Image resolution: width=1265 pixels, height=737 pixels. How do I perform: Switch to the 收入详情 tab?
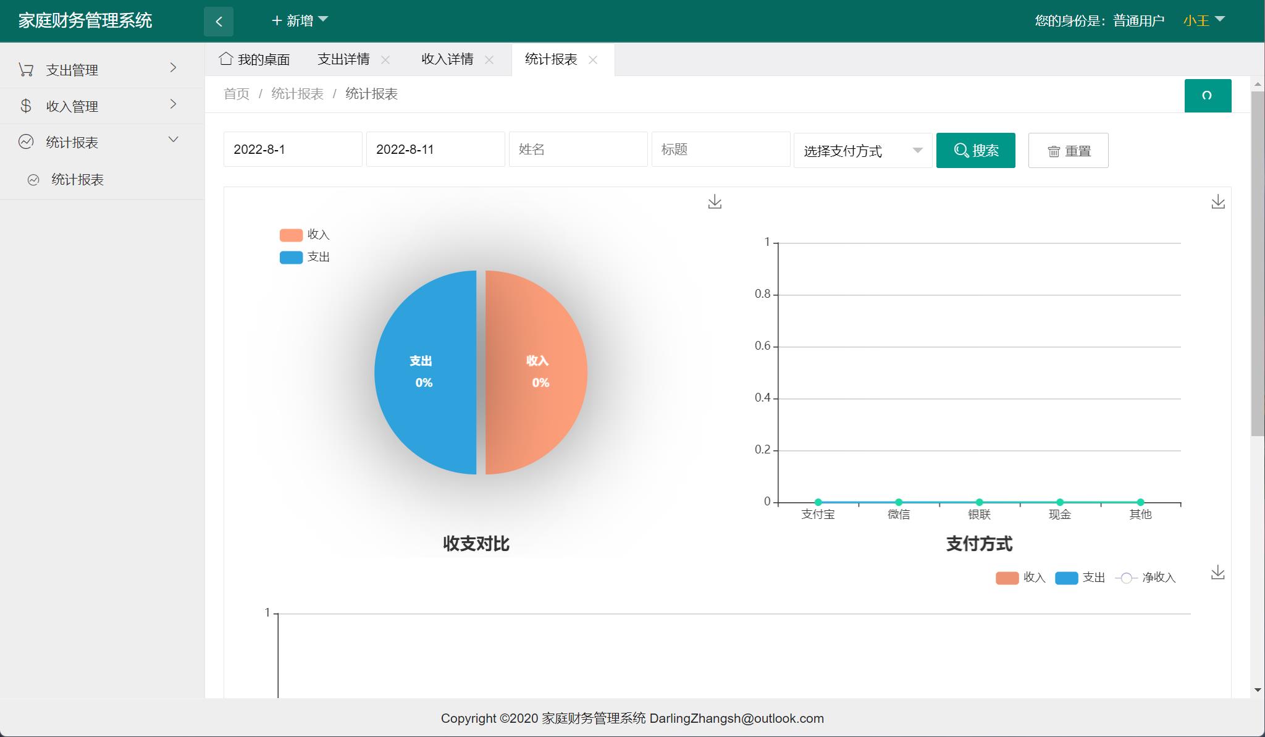447,59
